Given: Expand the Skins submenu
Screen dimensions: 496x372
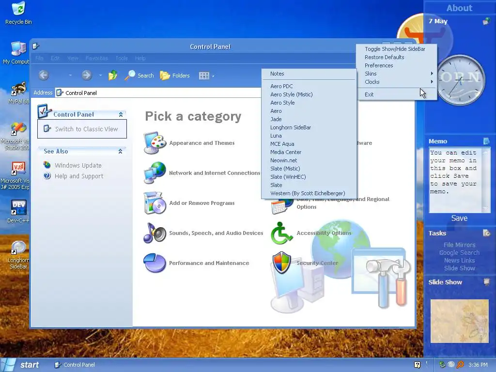Looking at the screenshot, I should pyautogui.click(x=397, y=74).
